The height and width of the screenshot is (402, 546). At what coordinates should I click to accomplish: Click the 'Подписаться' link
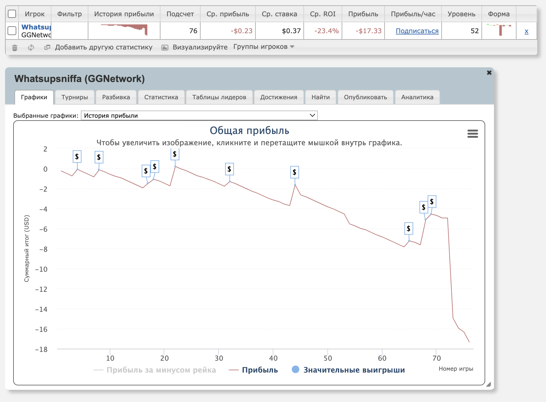click(417, 31)
